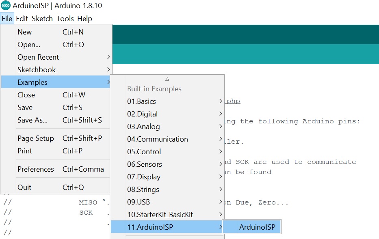Open Preferences from the File menu

click(x=56, y=169)
